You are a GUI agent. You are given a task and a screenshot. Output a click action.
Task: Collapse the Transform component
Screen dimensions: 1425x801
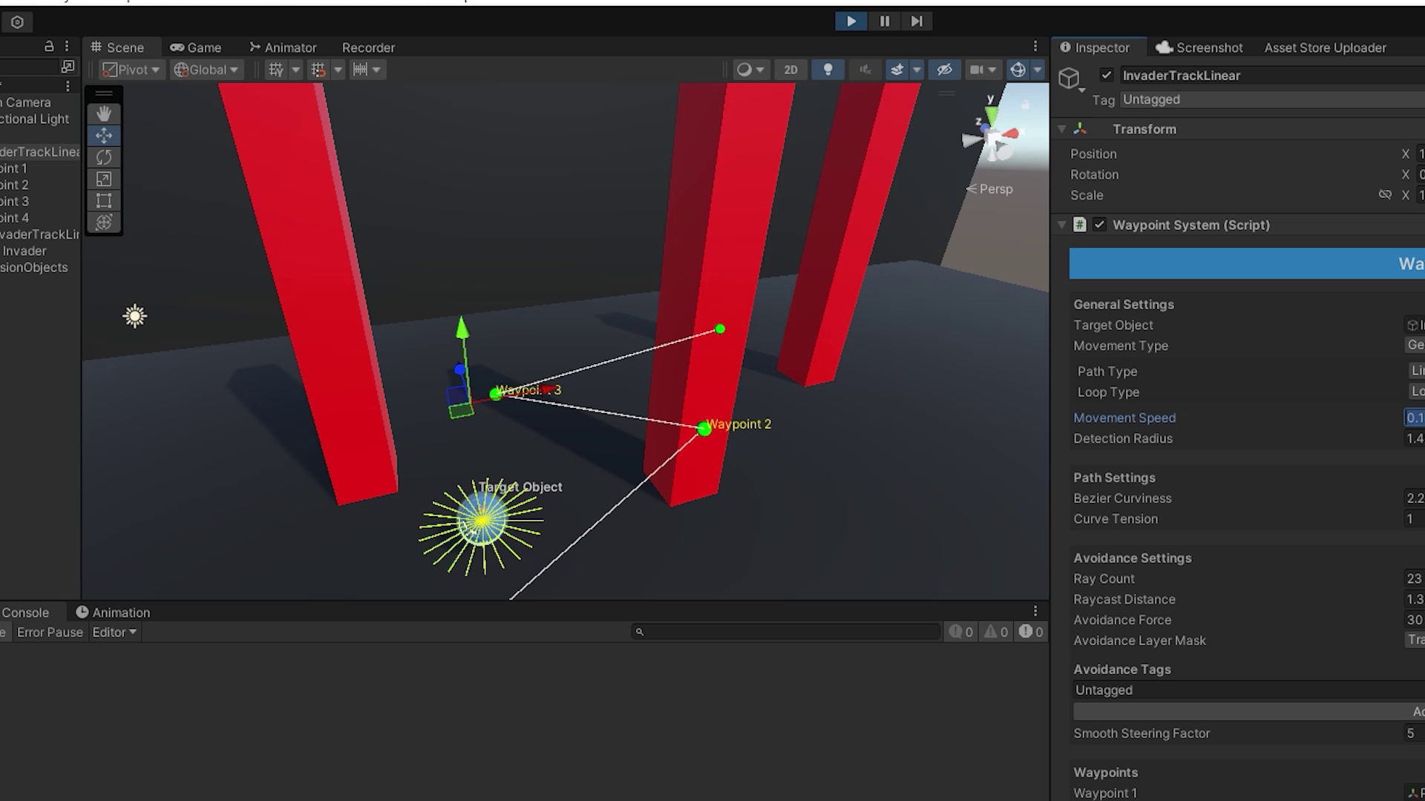(1062, 129)
